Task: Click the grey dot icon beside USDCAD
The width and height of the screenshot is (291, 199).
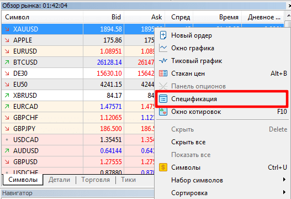Action: coord(7,139)
